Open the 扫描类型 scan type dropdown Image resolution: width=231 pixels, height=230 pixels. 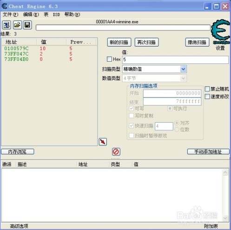click(154, 69)
